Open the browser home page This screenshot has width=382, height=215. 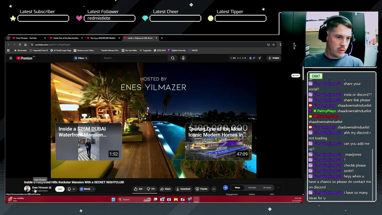(25, 44)
